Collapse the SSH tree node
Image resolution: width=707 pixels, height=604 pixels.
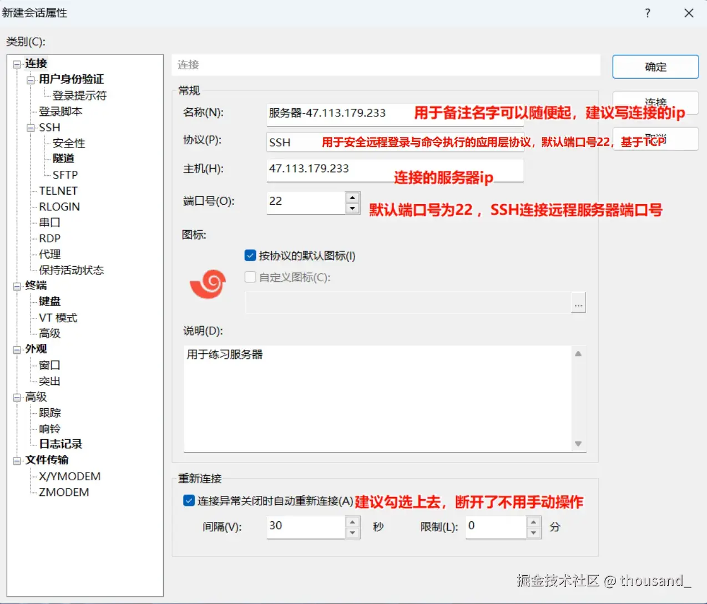(31, 128)
